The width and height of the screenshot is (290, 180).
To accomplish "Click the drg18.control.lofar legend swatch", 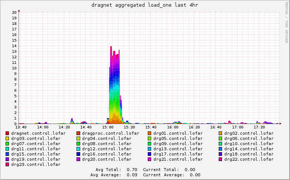I will pos(220,154).
